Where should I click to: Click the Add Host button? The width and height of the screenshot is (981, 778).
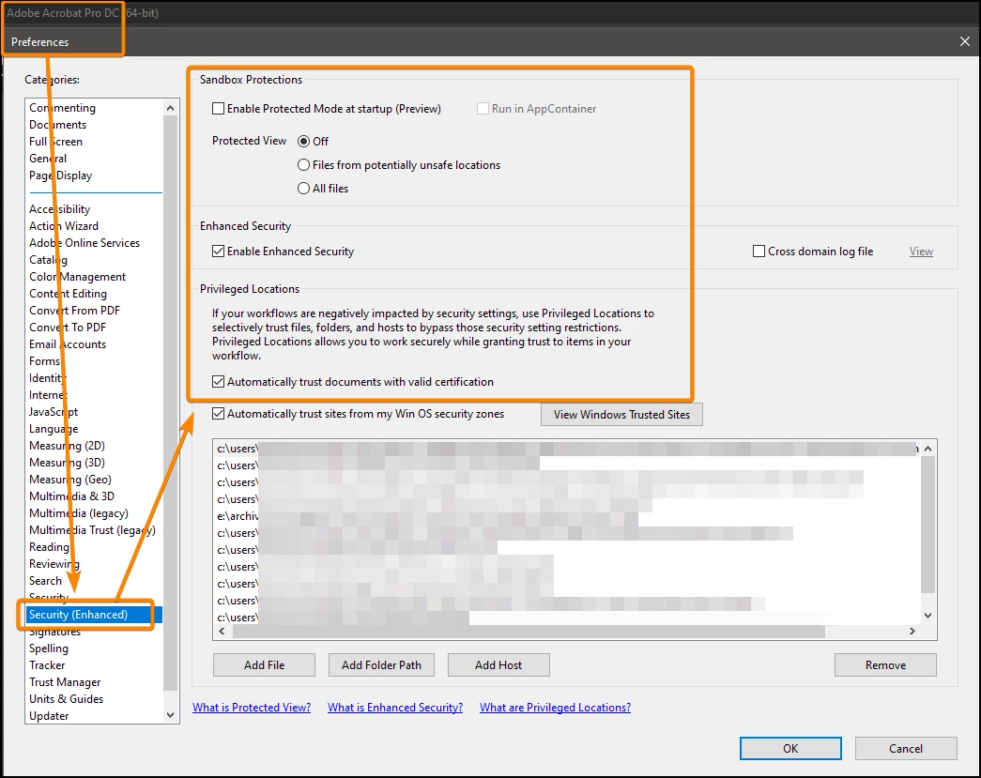pyautogui.click(x=498, y=664)
